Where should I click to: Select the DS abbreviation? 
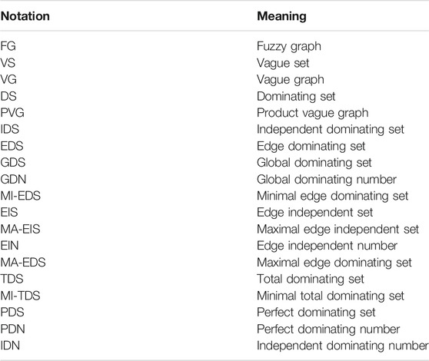(x=8, y=96)
